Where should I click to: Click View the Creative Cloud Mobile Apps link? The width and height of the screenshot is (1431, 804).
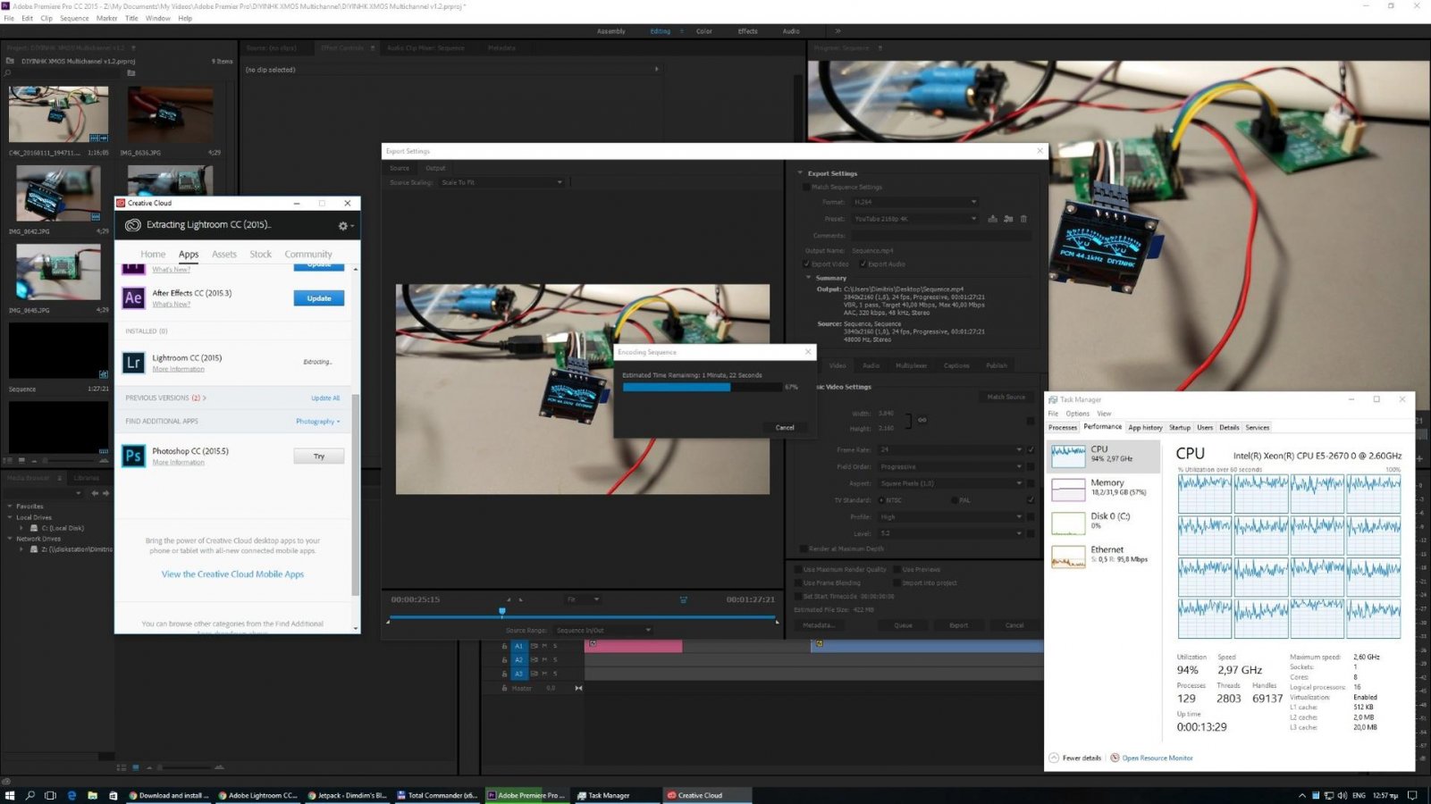(x=232, y=574)
